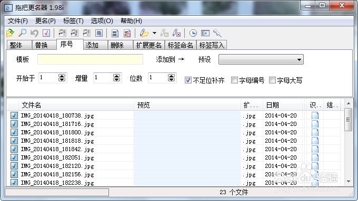
Task: Click the red checkmark select-all icon
Action: pyautogui.click(x=46, y=33)
